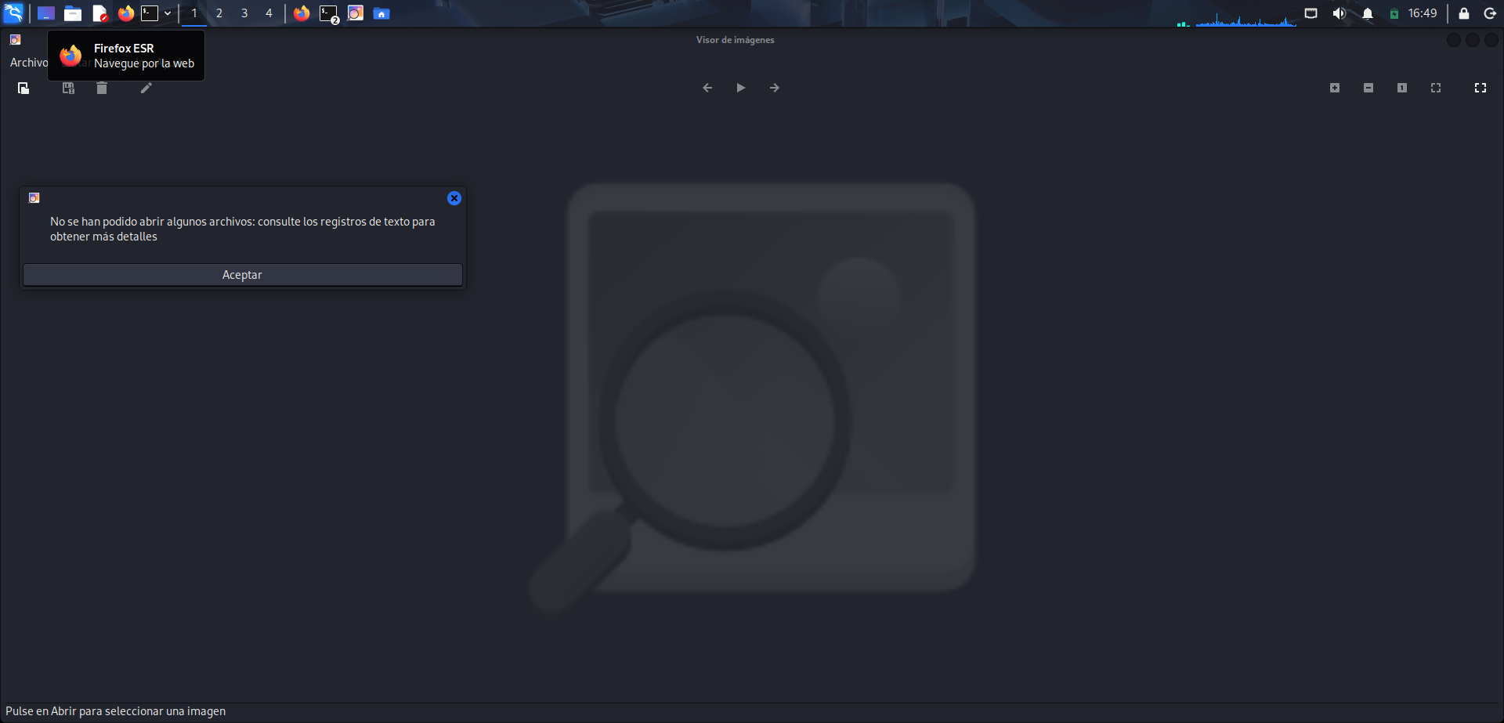
Task: Go to the next image arrow
Action: [775, 88]
